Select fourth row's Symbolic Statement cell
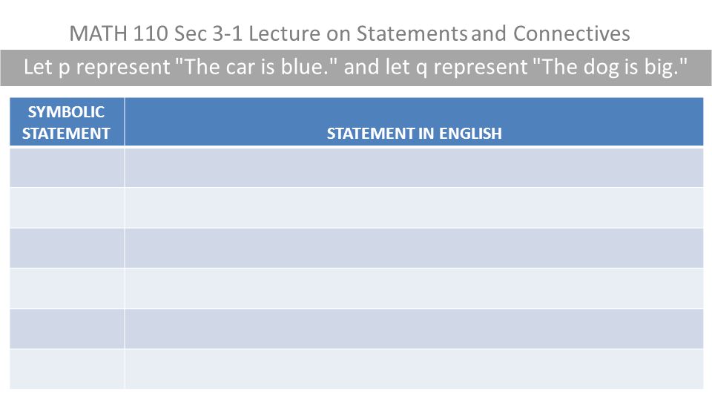 click(67, 288)
